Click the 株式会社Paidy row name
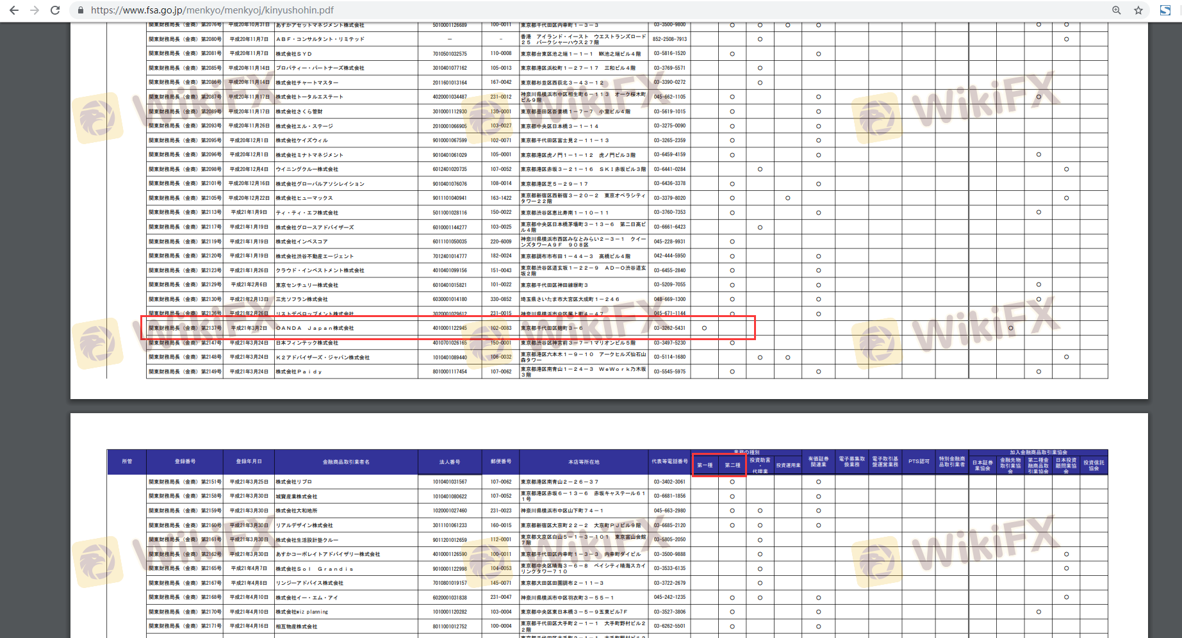The height and width of the screenshot is (638, 1182). pos(299,372)
